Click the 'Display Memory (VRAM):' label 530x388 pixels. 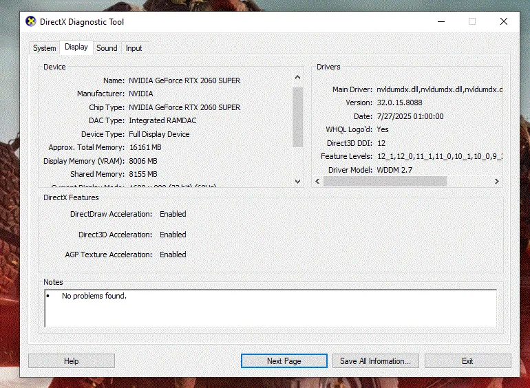click(84, 161)
